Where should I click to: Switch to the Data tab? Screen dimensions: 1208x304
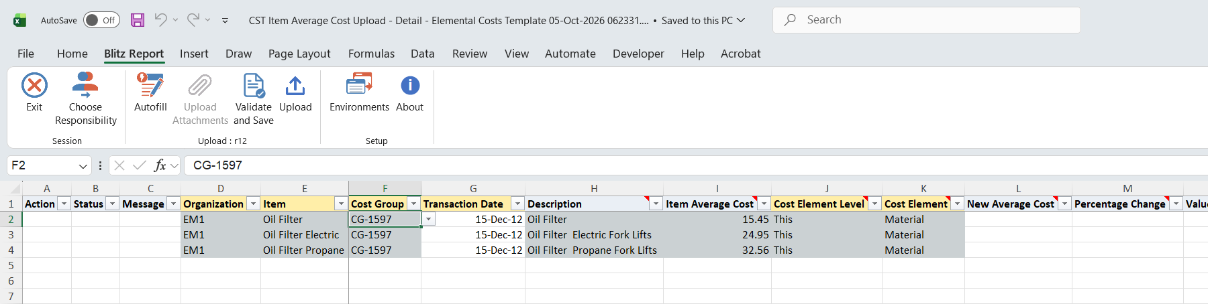(423, 54)
